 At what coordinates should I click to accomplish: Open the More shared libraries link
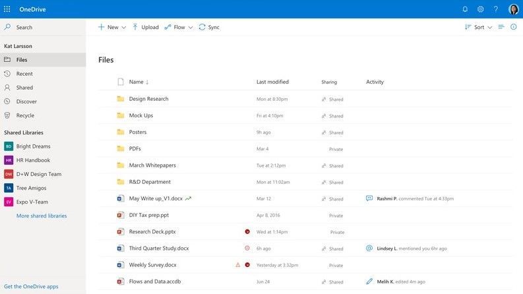click(x=42, y=216)
